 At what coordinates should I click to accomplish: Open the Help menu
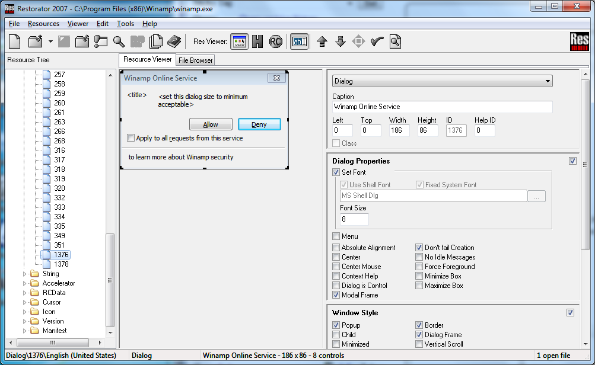tap(149, 24)
